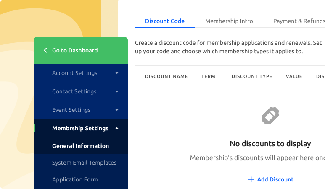Click the Add Discount link
This screenshot has height=189, width=325.
[x=271, y=179]
